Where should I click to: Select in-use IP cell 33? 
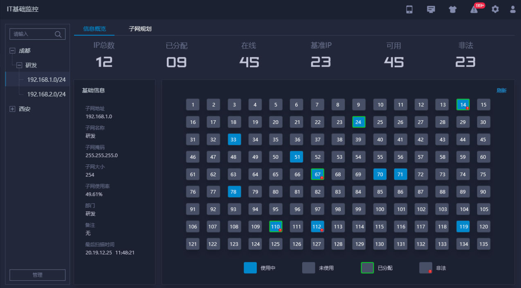click(x=234, y=139)
